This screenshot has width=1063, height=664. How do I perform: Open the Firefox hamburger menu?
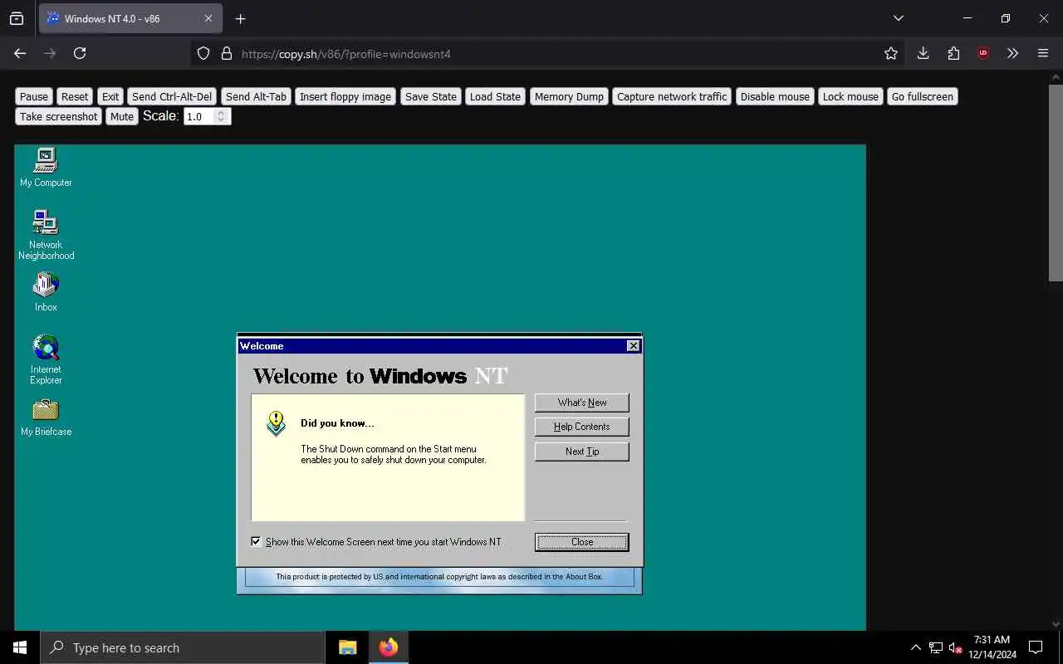(1043, 53)
